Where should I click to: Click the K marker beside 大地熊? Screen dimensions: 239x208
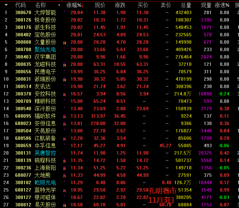[x=65, y=176]
